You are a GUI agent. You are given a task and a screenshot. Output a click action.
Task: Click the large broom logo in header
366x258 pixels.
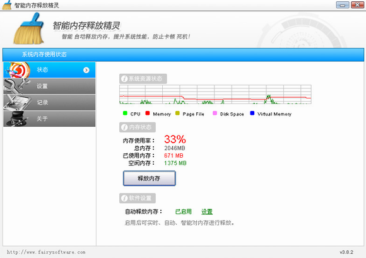[x=29, y=28]
